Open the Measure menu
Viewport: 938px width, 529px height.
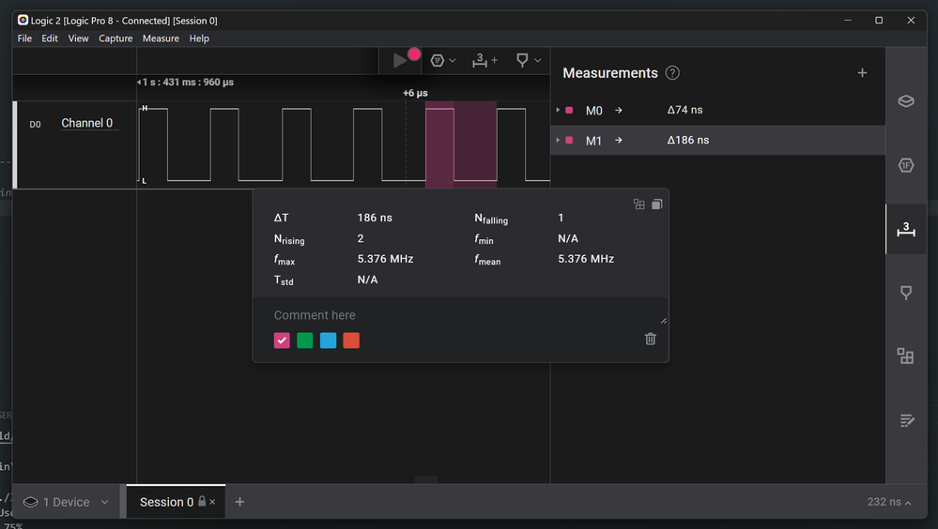161,38
